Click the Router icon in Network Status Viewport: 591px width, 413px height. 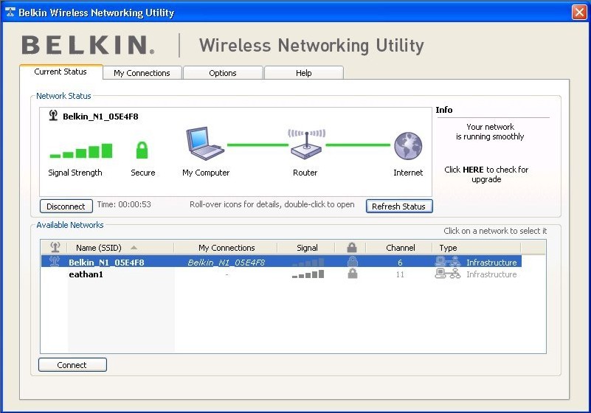[x=306, y=144]
